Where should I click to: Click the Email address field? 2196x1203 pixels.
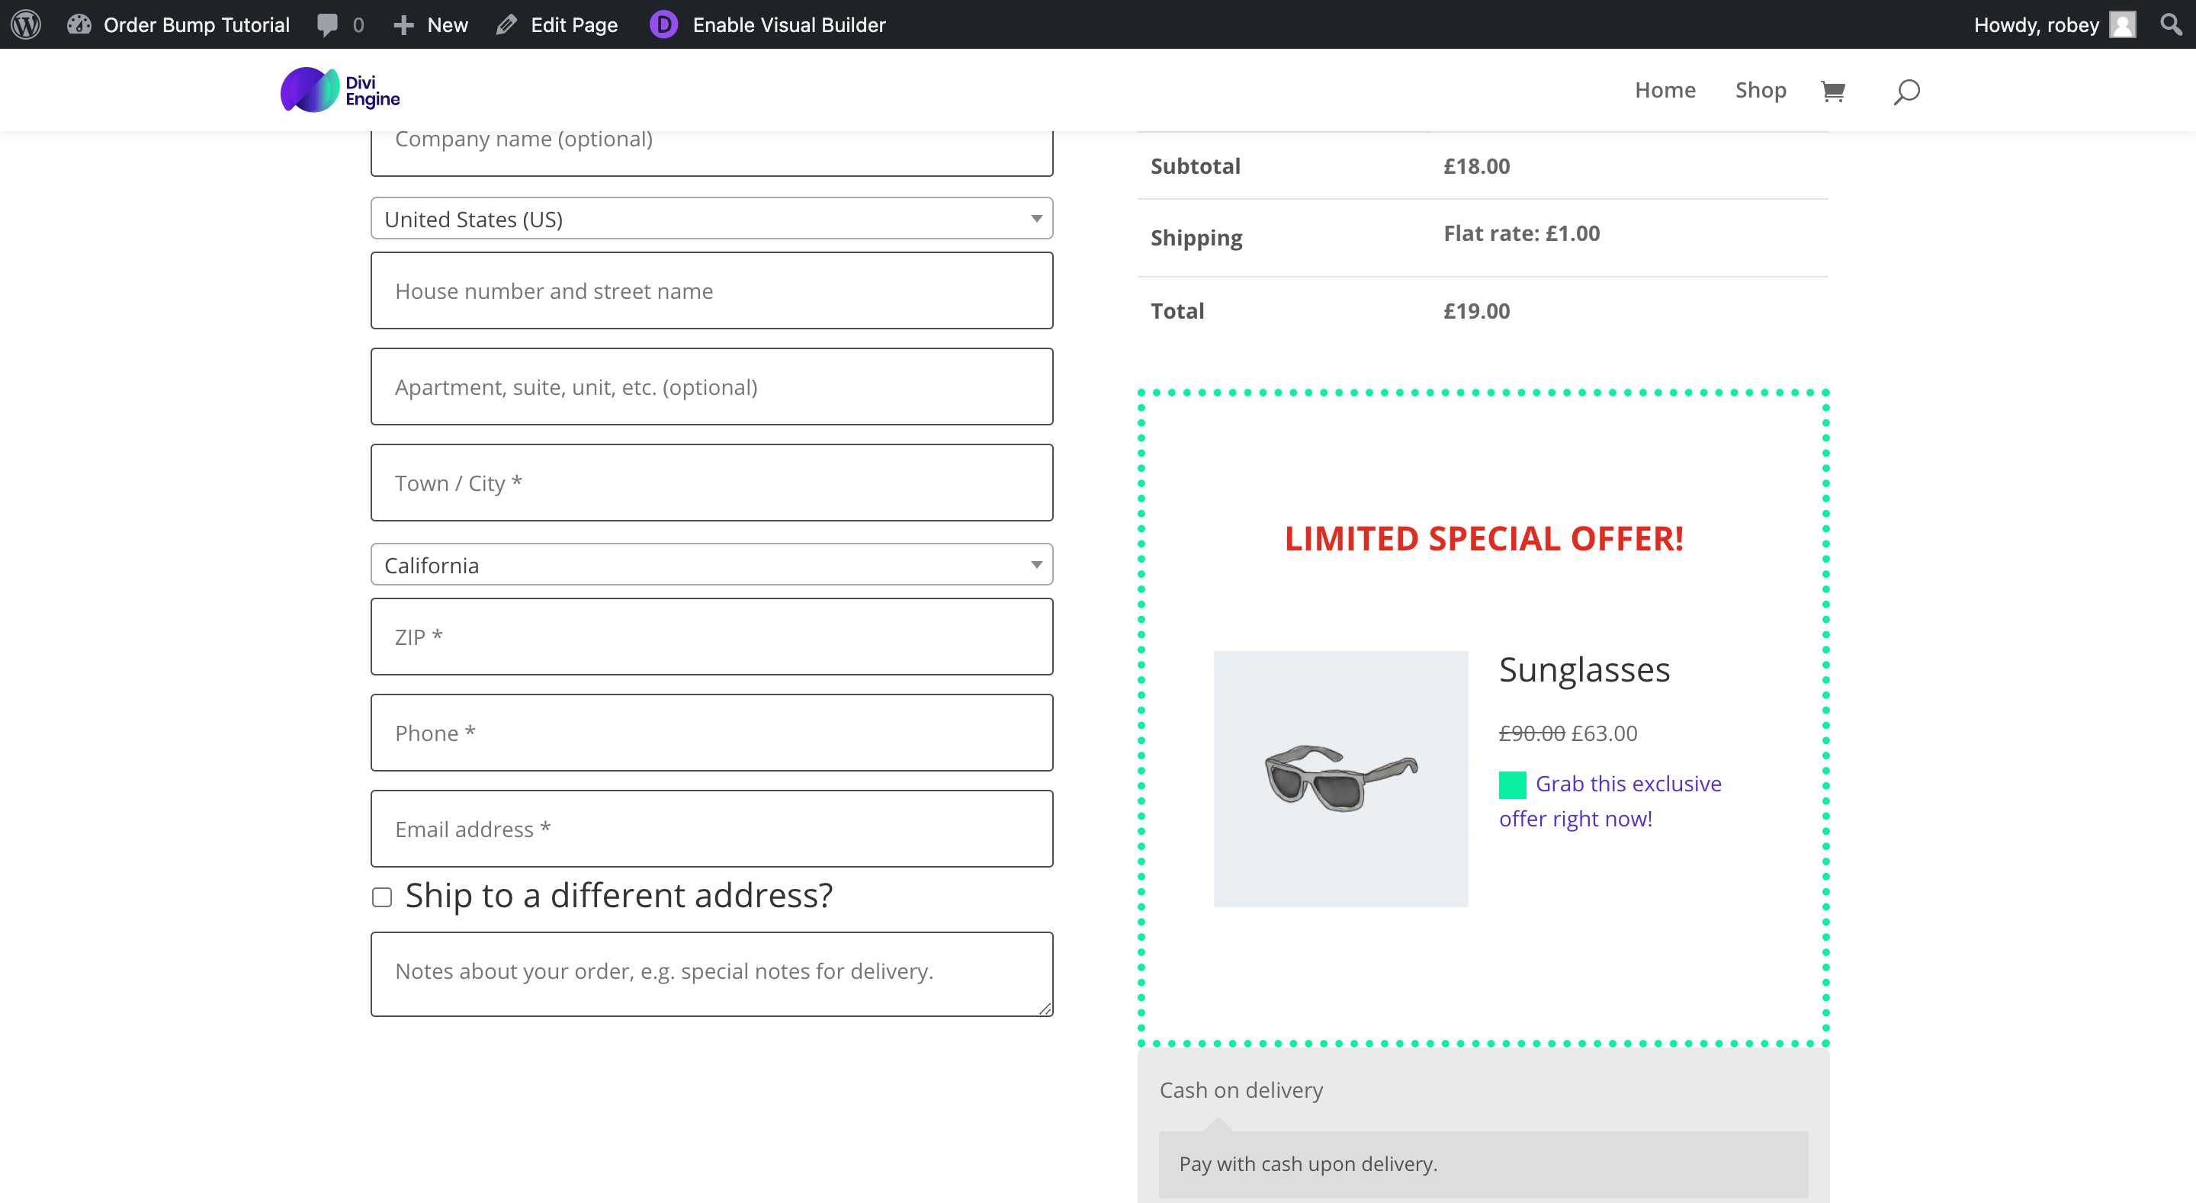pos(712,829)
